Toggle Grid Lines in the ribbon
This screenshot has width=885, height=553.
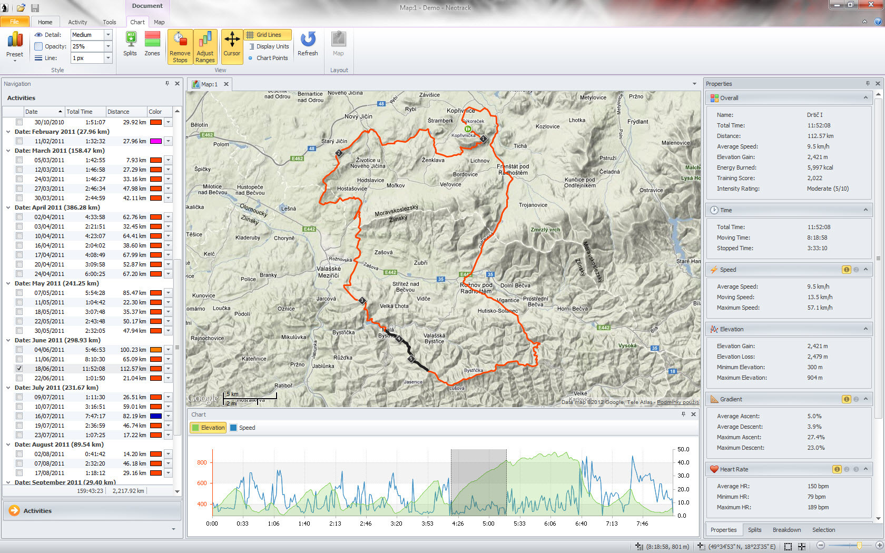268,35
